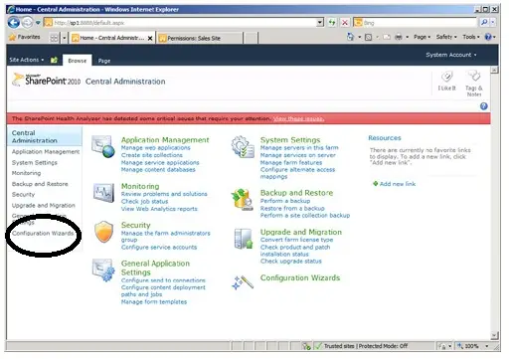Open the Help question mark toolbar icon

pyautogui.click(x=488, y=37)
